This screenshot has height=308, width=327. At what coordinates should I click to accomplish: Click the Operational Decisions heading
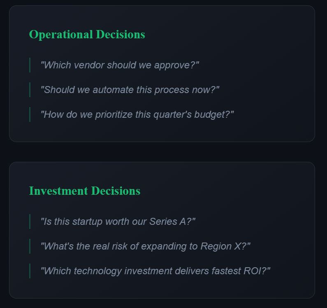tap(87, 35)
